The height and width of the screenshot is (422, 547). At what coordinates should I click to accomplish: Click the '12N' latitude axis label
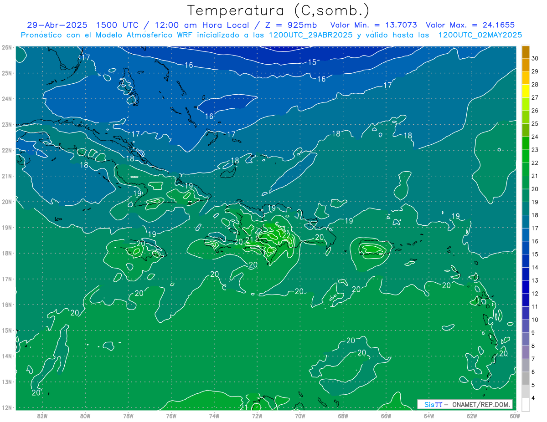(x=7, y=407)
